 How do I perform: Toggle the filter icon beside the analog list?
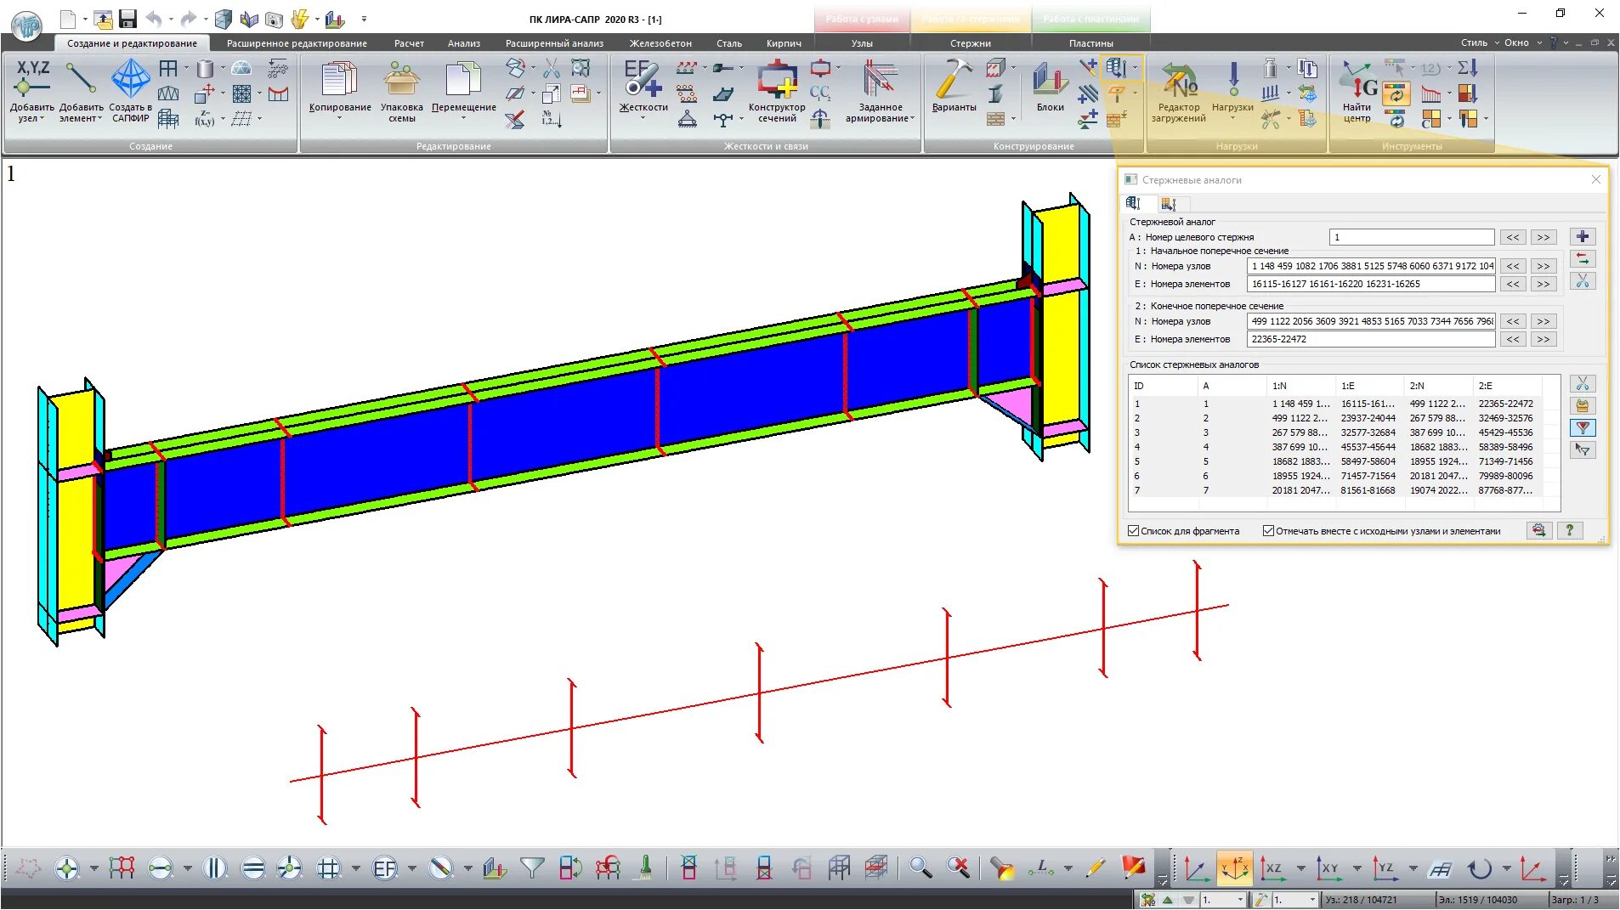tap(1583, 428)
